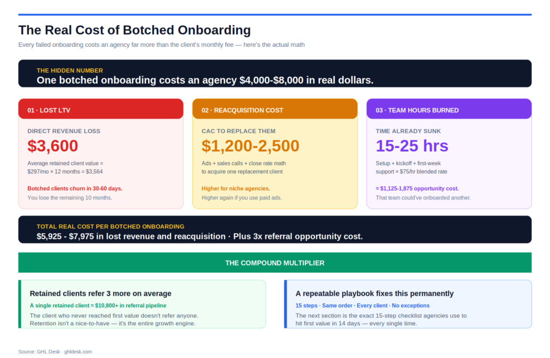Click "= $1,125-1,875 opportunity cost." text
The width and height of the screenshot is (550, 358).
[417, 189]
